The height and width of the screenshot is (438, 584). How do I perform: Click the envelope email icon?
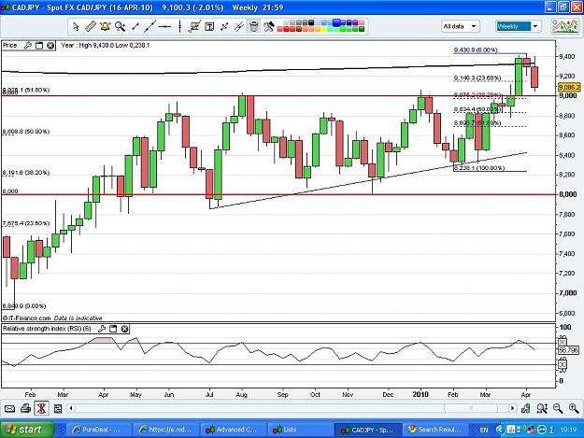tap(9, 409)
